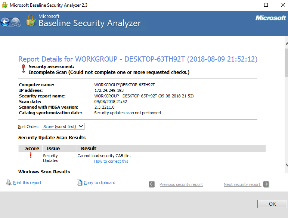Select MBSA version value 2.3.2211.0
The height and width of the screenshot is (218, 288).
104,107
